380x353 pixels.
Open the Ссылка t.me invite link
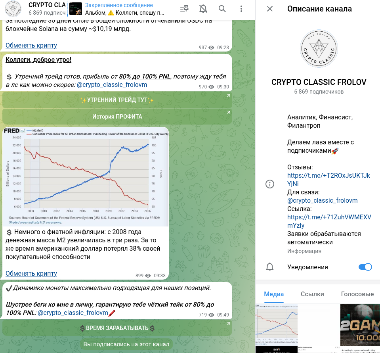pos(329,221)
